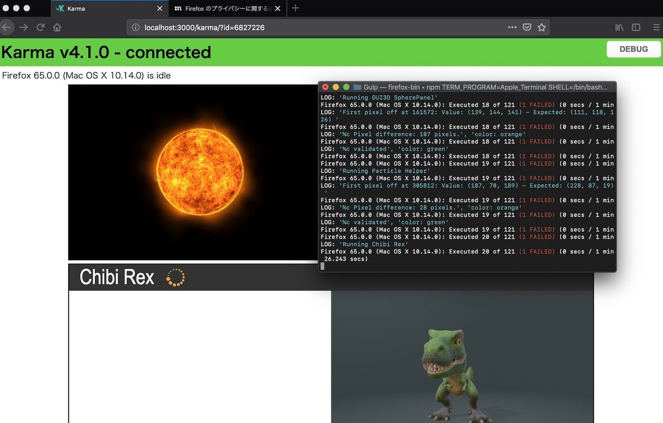Click the DEBUG button

point(634,49)
